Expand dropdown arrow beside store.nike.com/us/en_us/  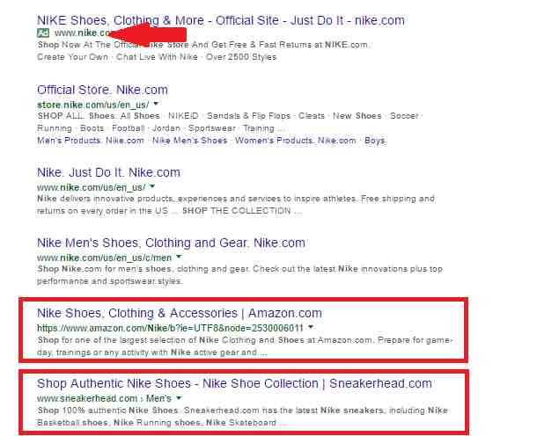(x=156, y=103)
